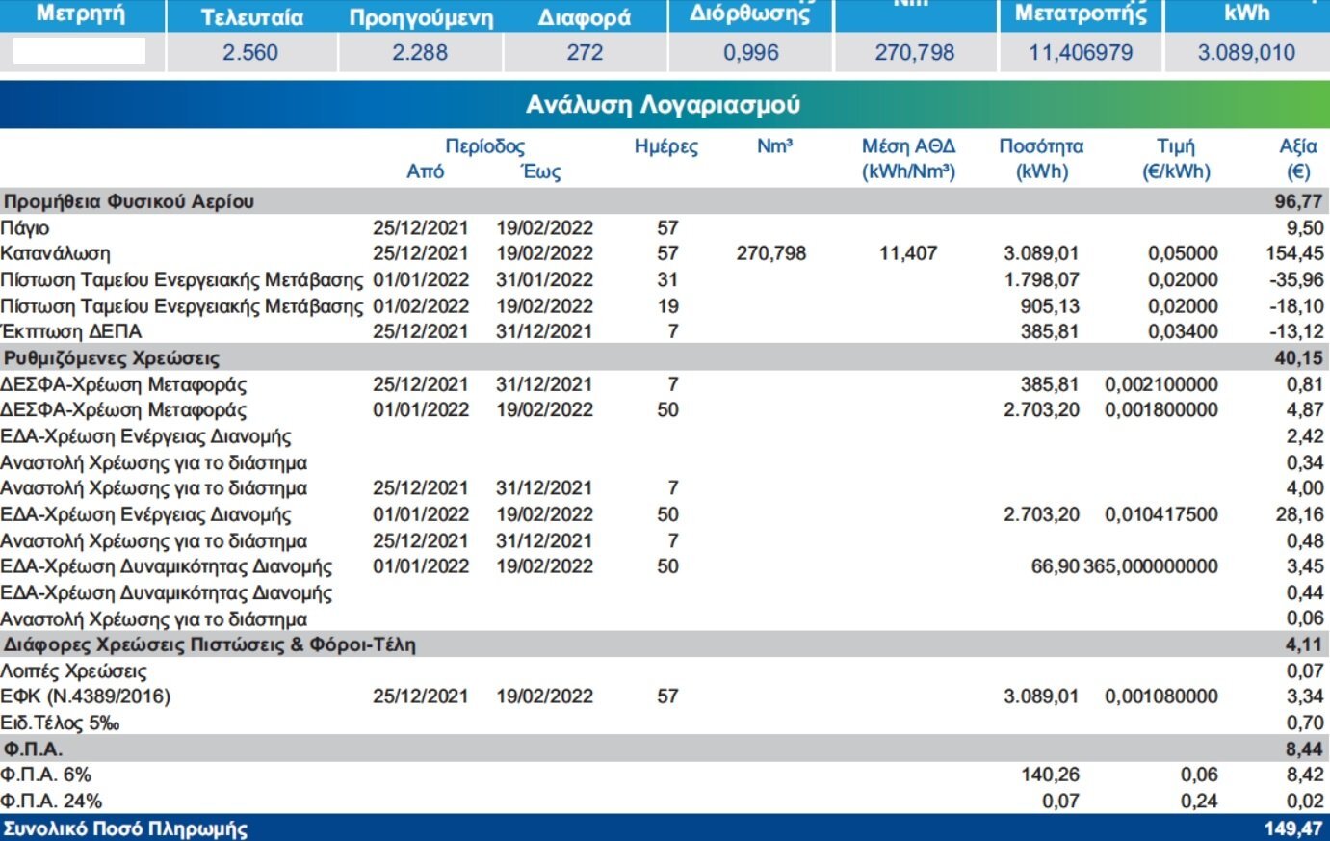1330x841 pixels.
Task: Click the 'Πάγιο' row label
Action: (25, 228)
